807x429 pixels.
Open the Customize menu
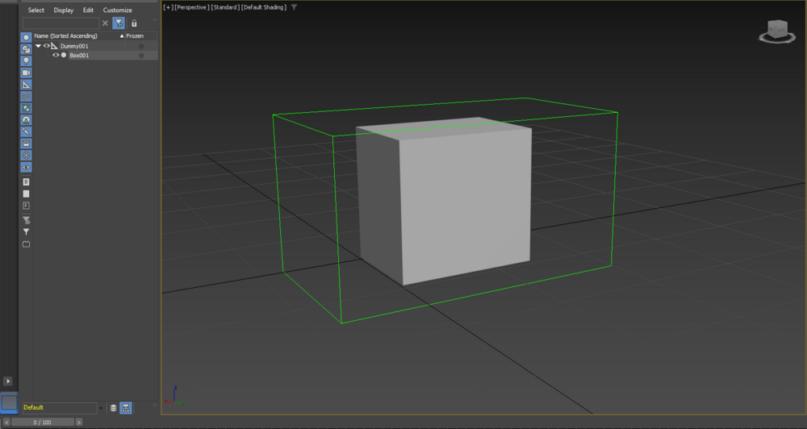tap(117, 10)
